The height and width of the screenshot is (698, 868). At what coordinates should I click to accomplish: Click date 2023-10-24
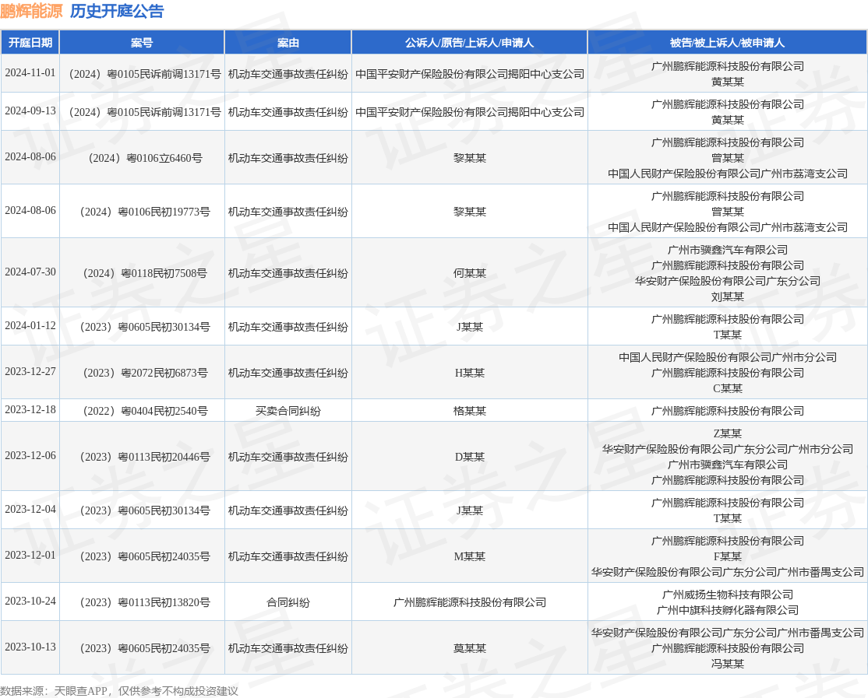(30, 601)
